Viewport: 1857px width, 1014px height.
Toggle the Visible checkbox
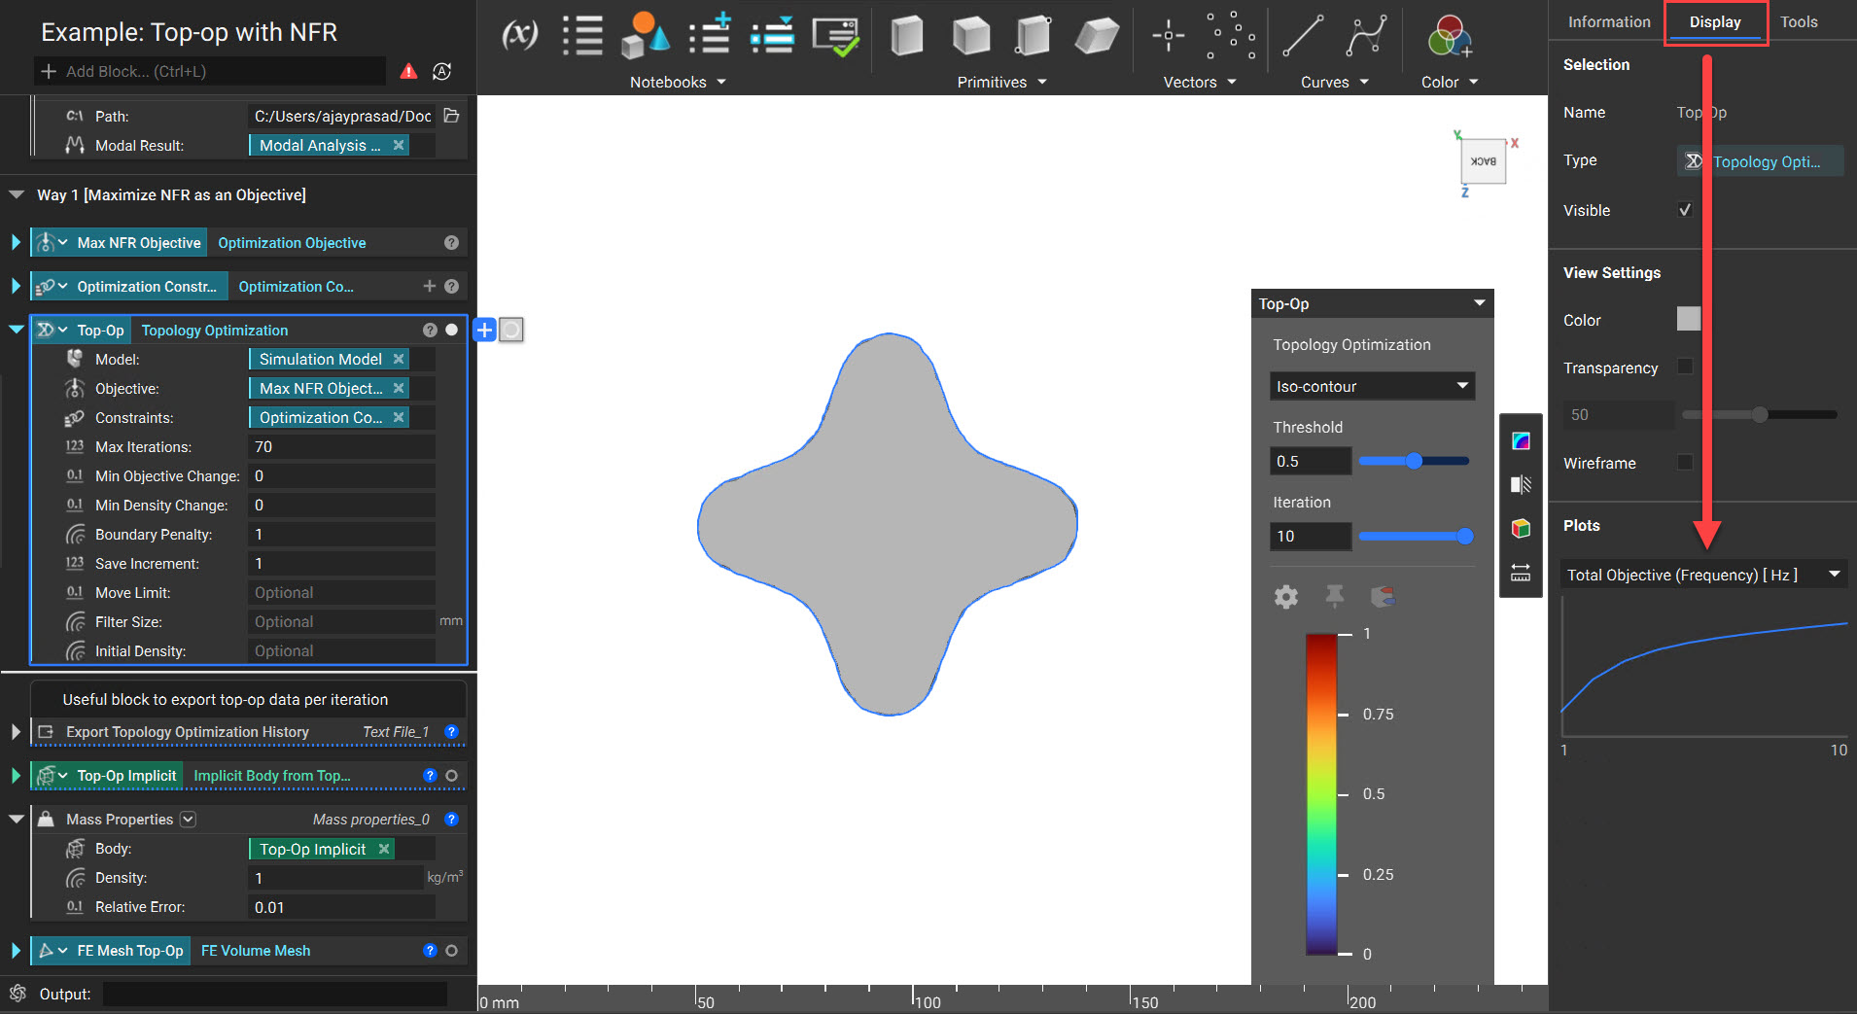1685,210
